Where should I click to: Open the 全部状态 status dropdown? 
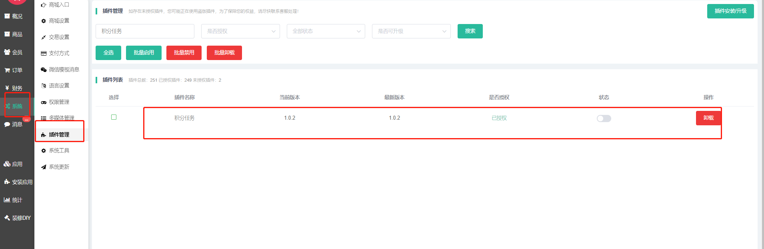point(326,31)
